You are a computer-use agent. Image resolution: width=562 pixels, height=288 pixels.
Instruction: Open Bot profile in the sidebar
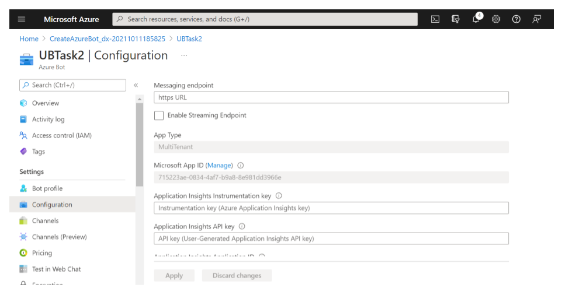coord(47,188)
